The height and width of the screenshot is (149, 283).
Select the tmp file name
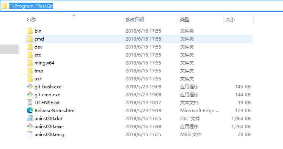click(39, 71)
